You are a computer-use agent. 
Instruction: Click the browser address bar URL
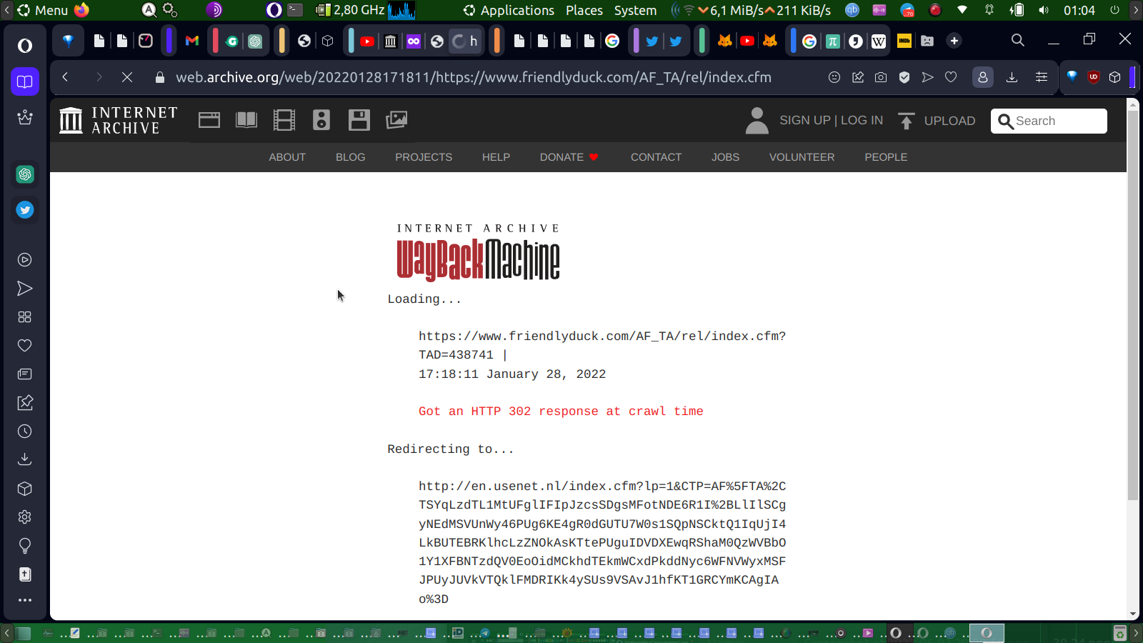point(473,77)
